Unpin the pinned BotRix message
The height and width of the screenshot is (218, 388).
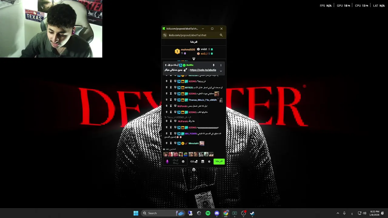coord(213,65)
